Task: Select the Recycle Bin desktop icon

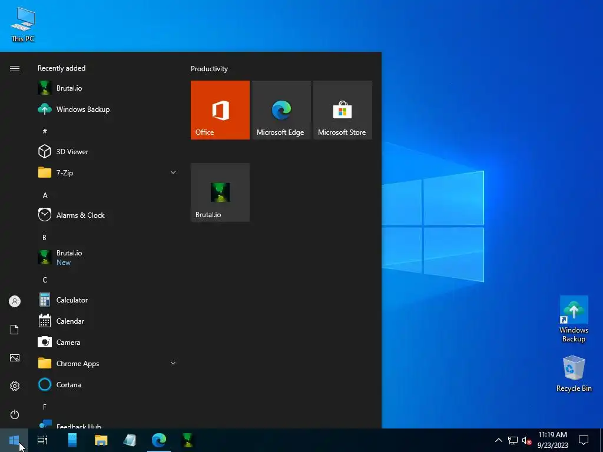Action: point(574,374)
